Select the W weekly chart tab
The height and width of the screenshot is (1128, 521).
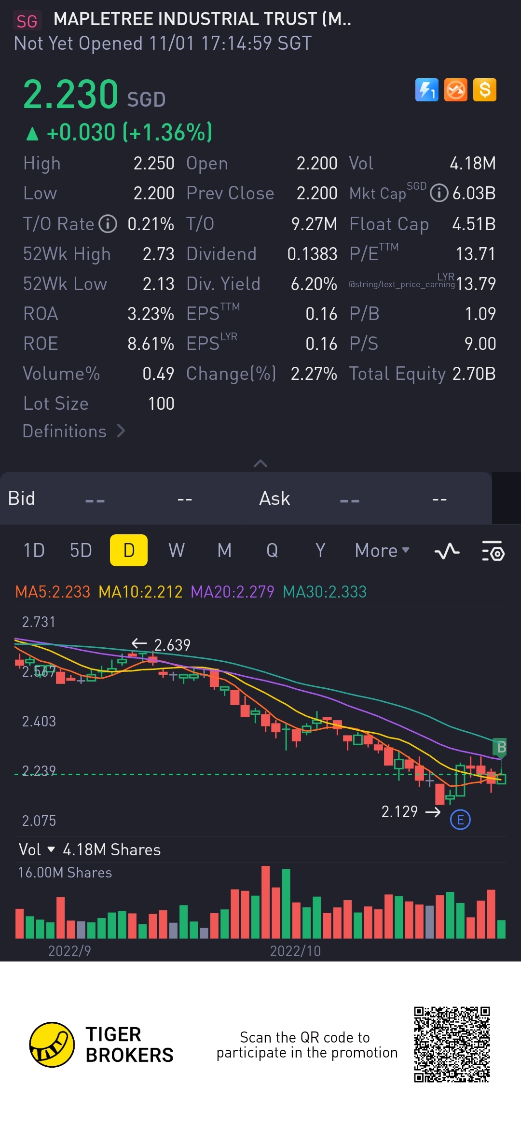pyautogui.click(x=177, y=551)
